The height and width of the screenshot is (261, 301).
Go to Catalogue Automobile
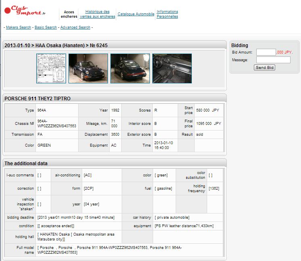coord(136,14)
